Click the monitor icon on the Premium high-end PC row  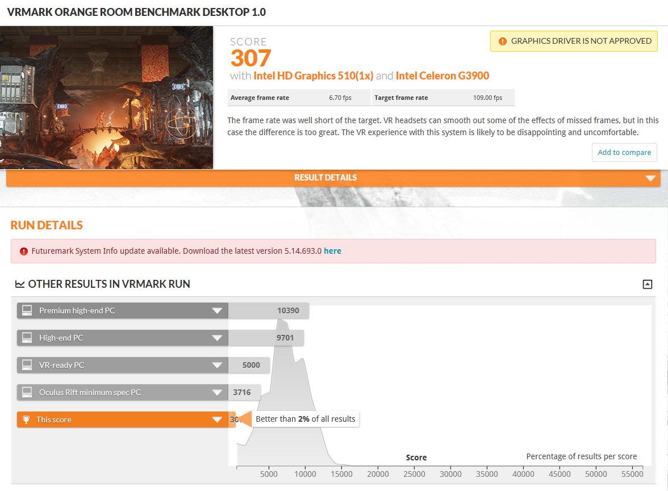27,310
